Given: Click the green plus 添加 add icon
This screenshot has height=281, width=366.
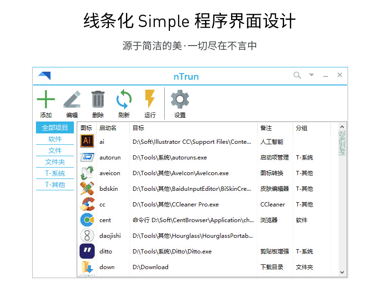Looking at the screenshot, I should click(46, 99).
